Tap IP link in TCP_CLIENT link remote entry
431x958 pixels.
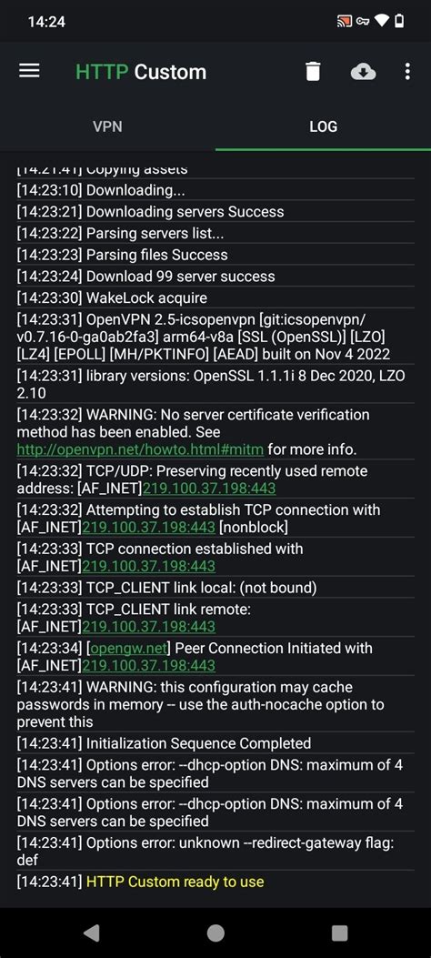pos(149,627)
